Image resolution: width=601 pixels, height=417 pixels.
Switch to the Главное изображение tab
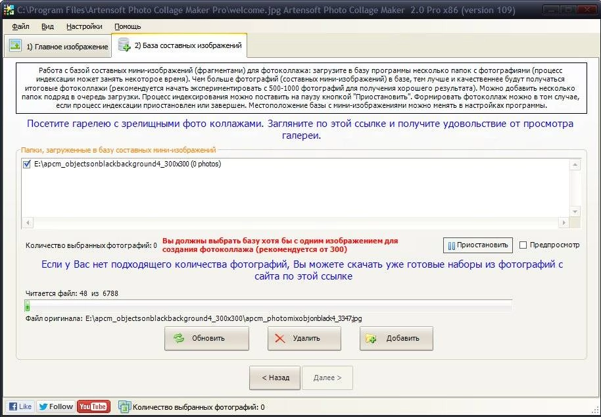[58, 47]
